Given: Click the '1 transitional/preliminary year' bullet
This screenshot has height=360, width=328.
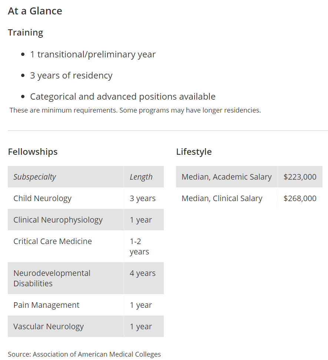Looking at the screenshot, I should coord(93,54).
